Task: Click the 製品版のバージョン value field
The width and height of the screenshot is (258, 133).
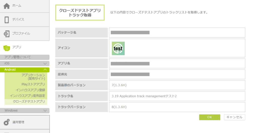Action: click(177, 85)
